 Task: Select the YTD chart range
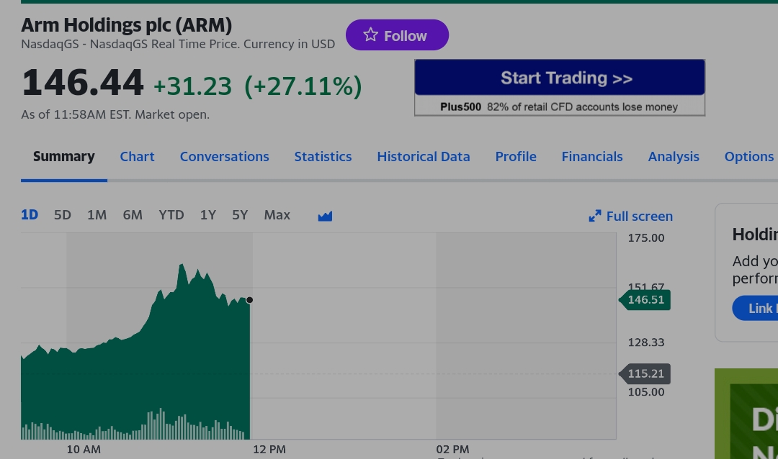click(x=171, y=214)
